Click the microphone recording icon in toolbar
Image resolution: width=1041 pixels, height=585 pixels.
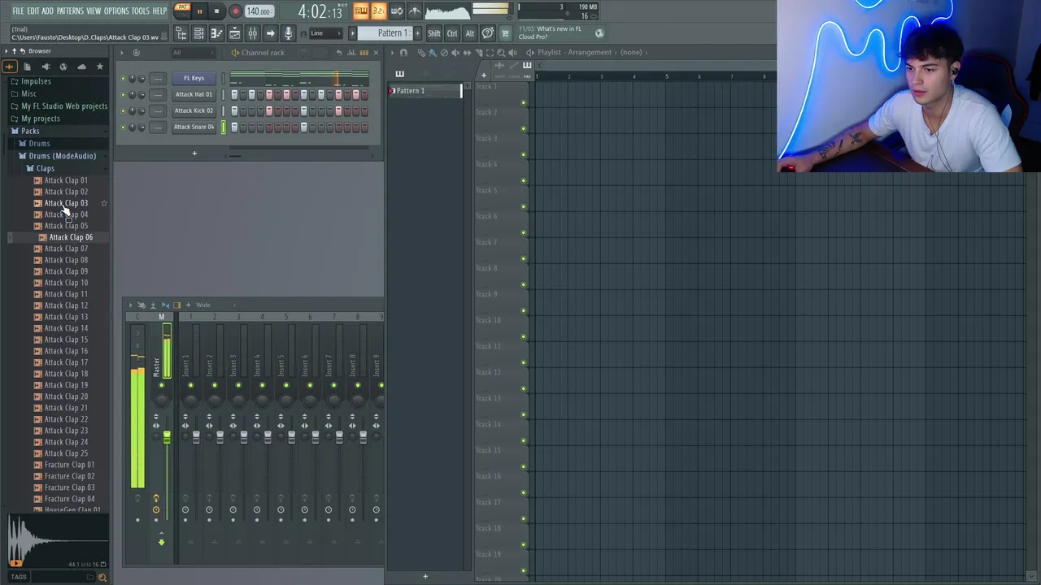pyautogui.click(x=288, y=33)
